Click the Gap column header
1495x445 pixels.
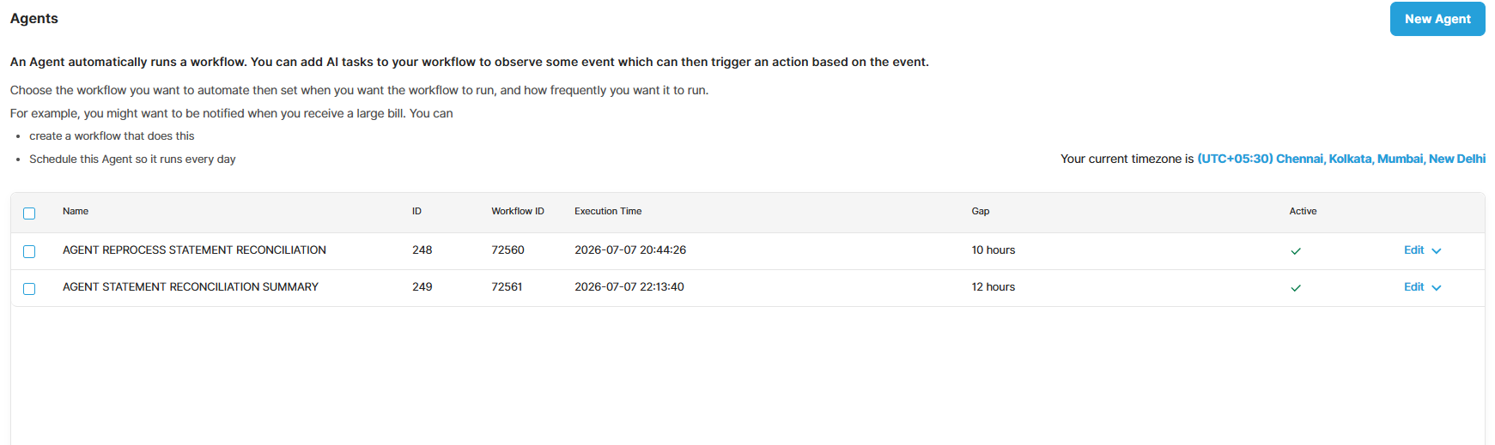tap(981, 211)
